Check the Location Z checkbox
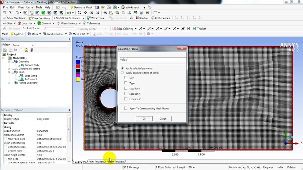Viewport: 303px width, 170px height. [126, 99]
